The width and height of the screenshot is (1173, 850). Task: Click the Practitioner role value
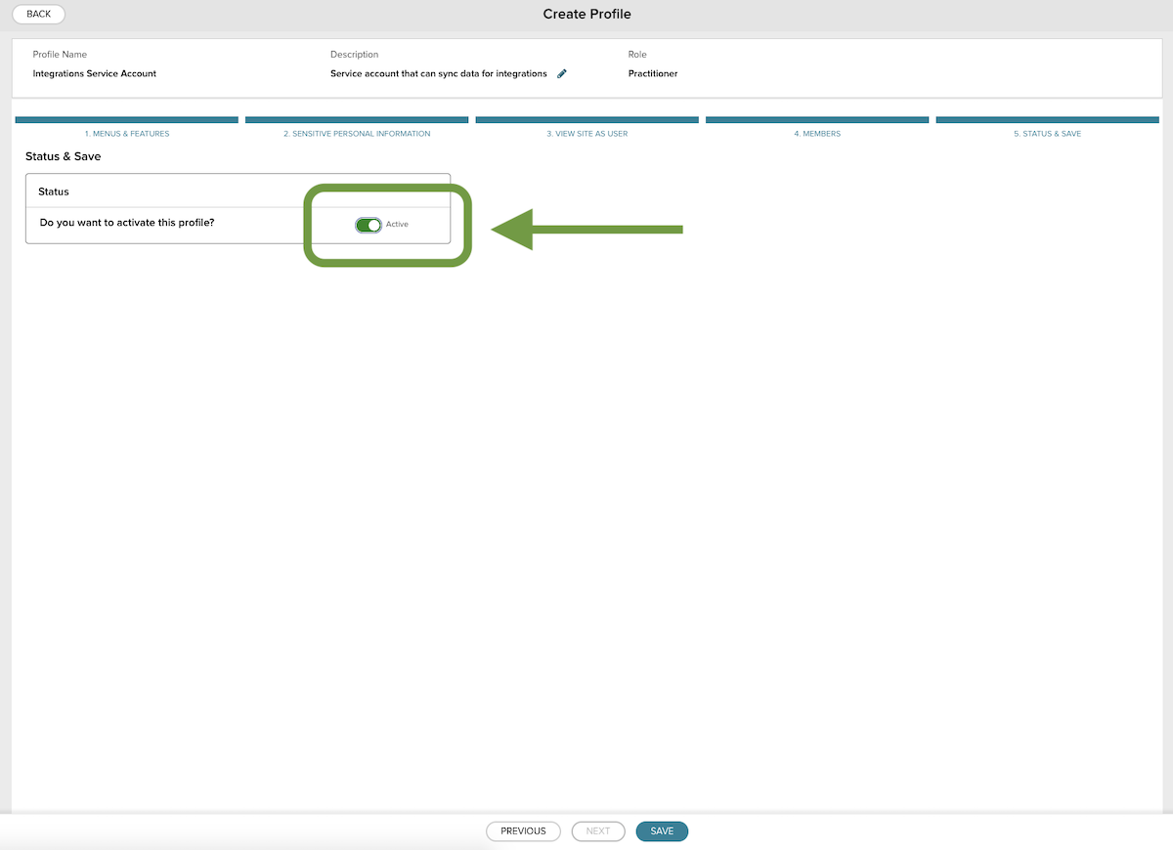(653, 73)
